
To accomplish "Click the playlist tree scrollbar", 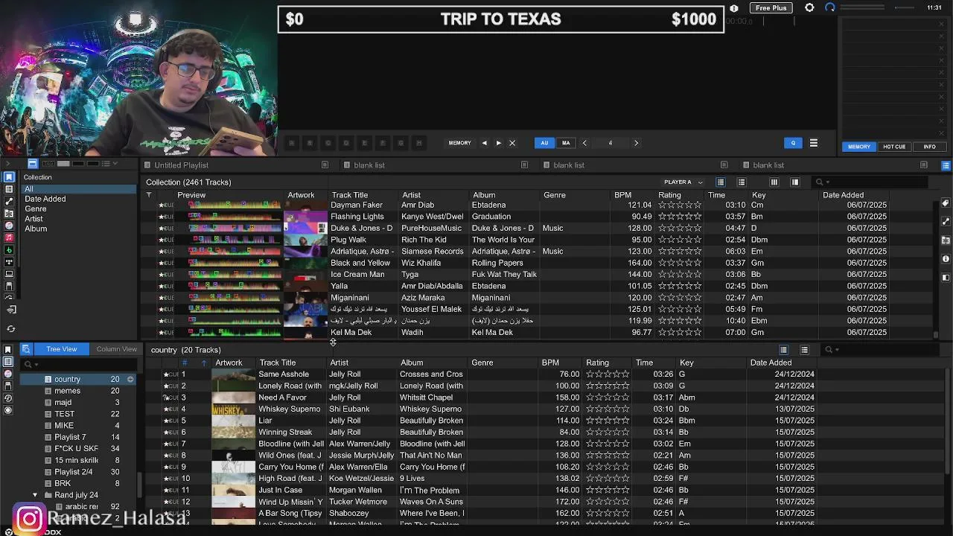I will point(139,484).
